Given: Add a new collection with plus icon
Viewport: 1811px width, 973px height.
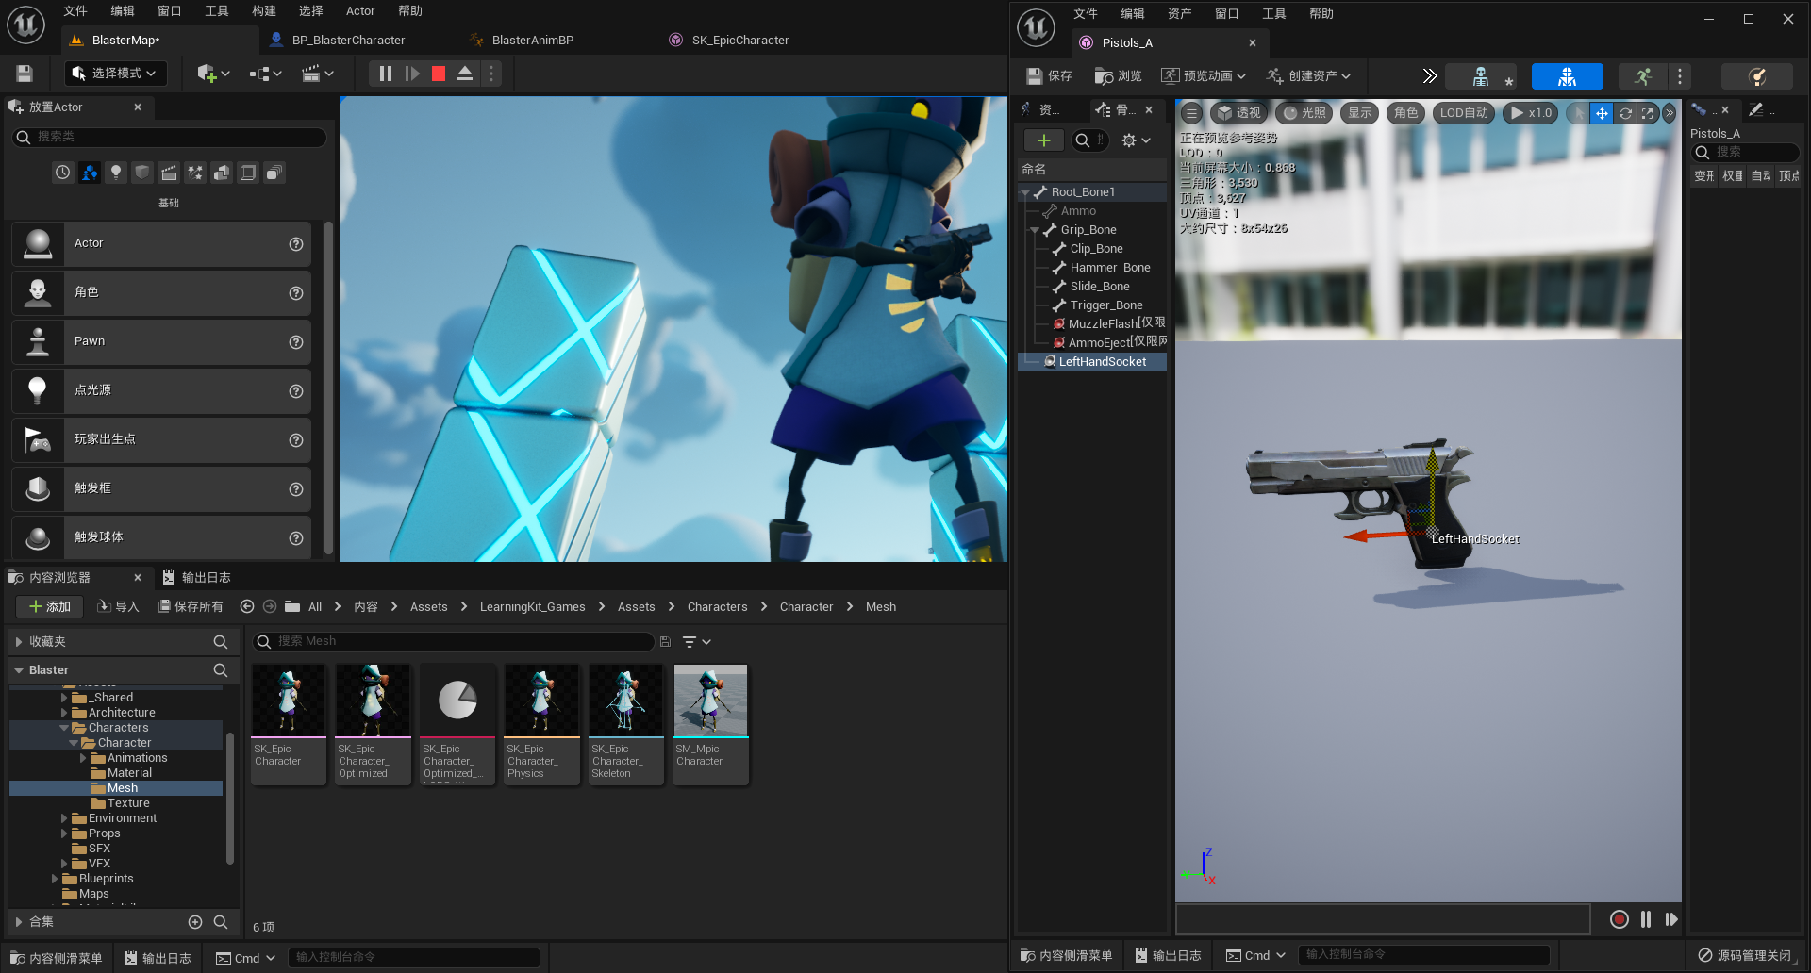Looking at the screenshot, I should pos(195,922).
